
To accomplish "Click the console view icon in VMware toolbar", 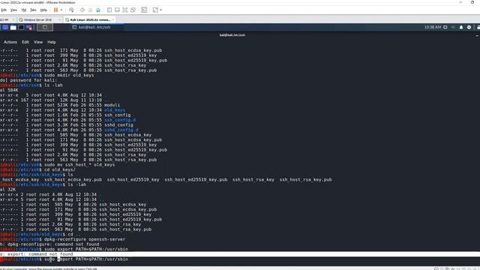I will (144, 10).
